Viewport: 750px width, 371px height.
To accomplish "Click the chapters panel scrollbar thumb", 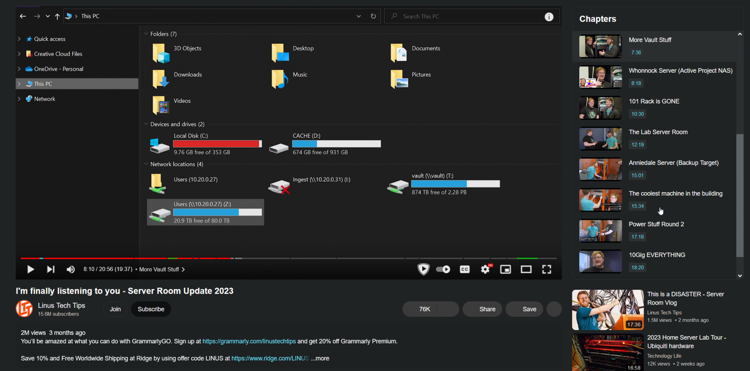I will (x=740, y=195).
